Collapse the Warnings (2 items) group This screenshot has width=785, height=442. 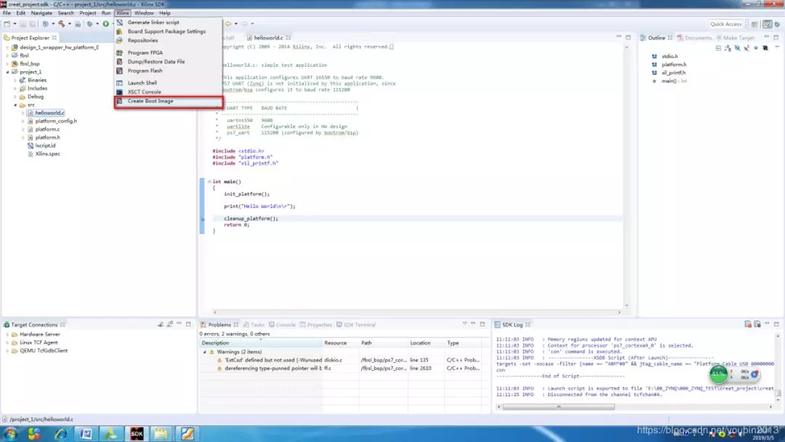coord(205,352)
